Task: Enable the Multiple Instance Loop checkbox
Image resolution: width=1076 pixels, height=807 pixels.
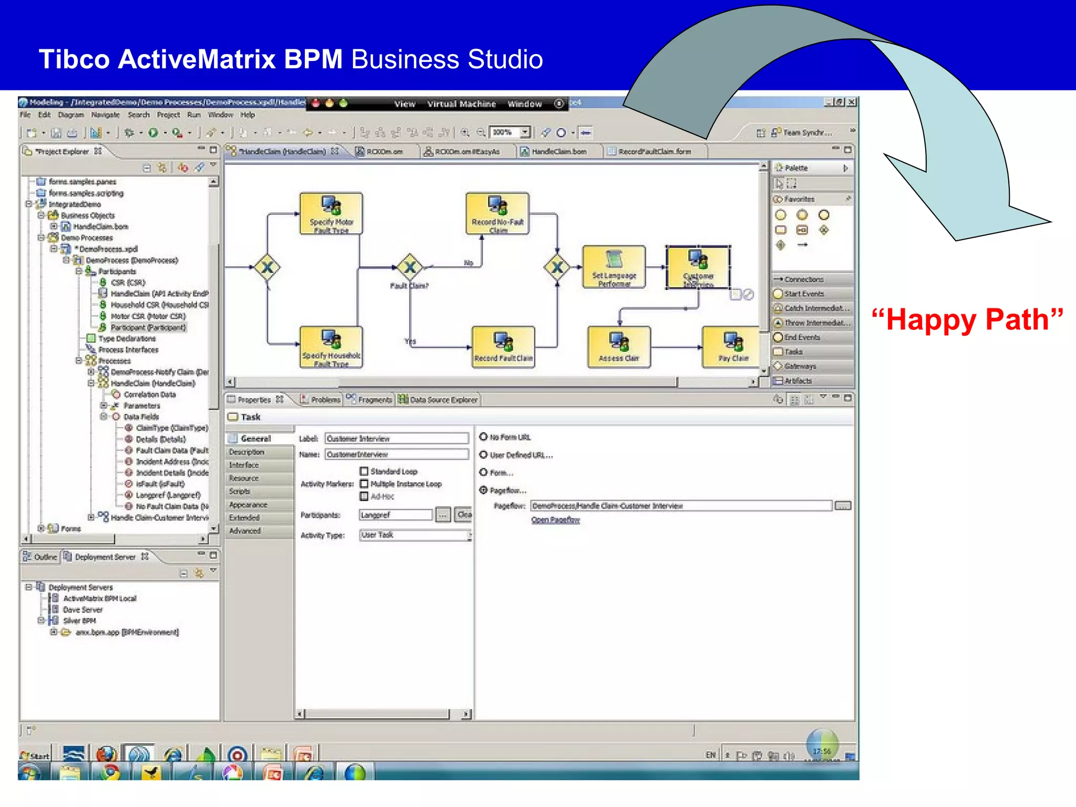Action: pyautogui.click(x=364, y=483)
